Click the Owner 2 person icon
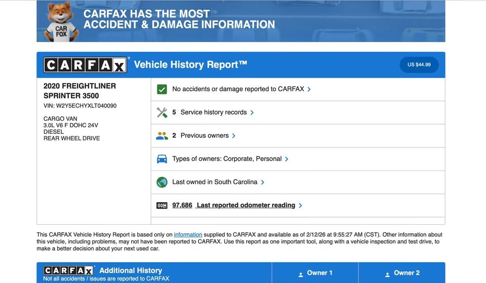Screen dimensions: 486x283 387,274
